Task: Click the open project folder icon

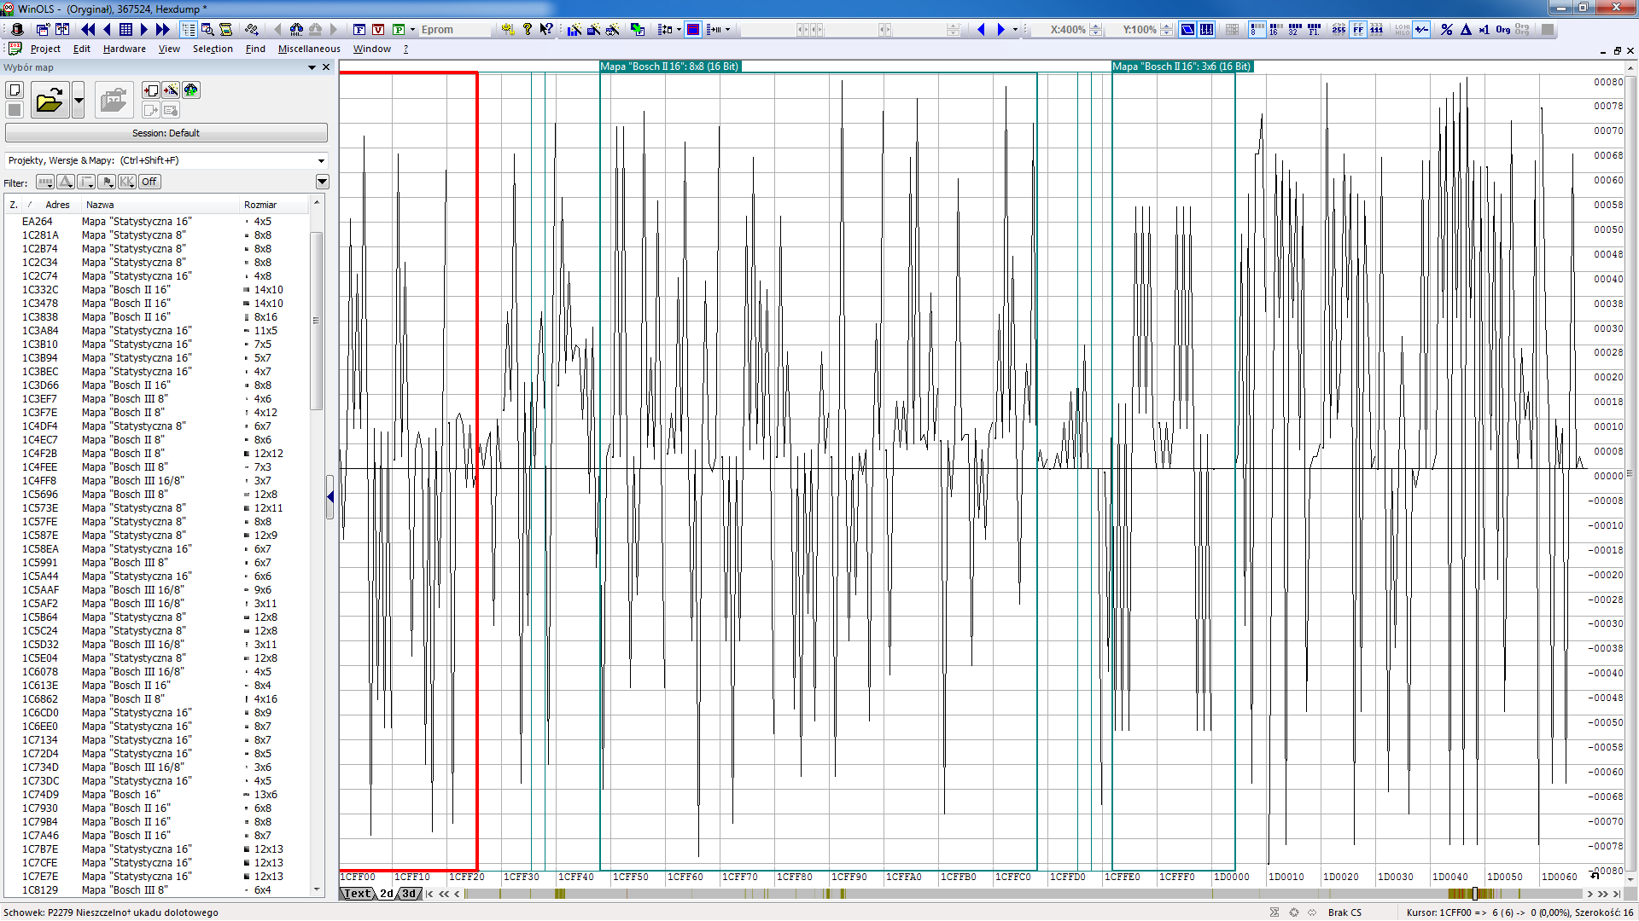Action: tap(50, 101)
